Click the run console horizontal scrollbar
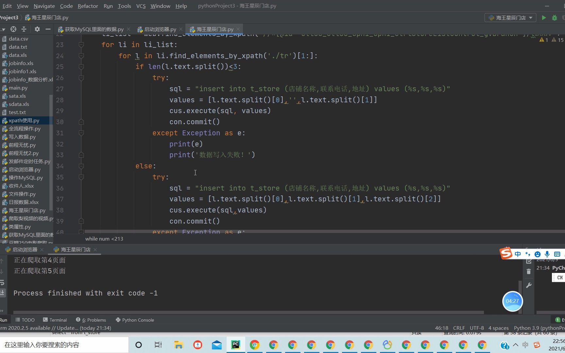 [x=248, y=312]
